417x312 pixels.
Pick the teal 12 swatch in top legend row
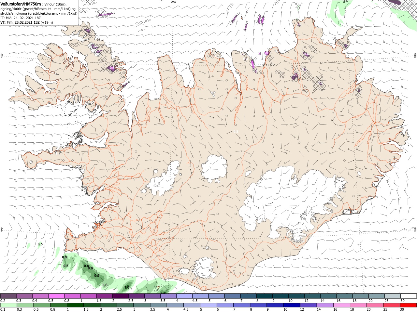click(x=312, y=296)
